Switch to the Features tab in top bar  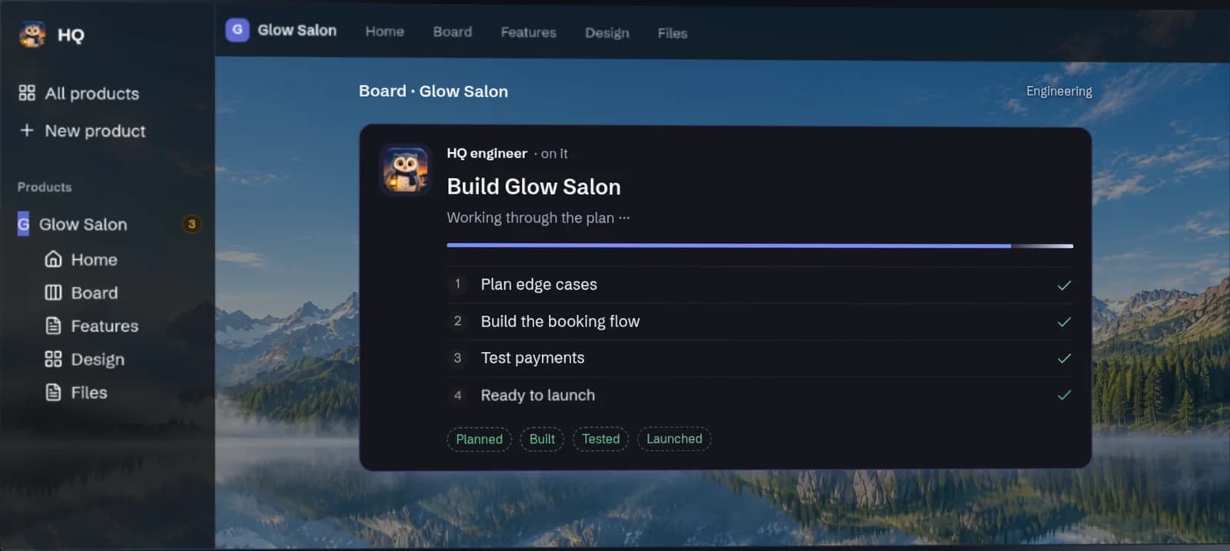pos(528,32)
